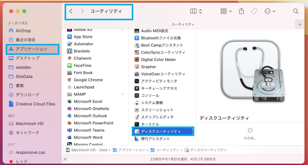Click the Tag toolbar icon
Screen dimensions: 308x165
tap(254, 11)
